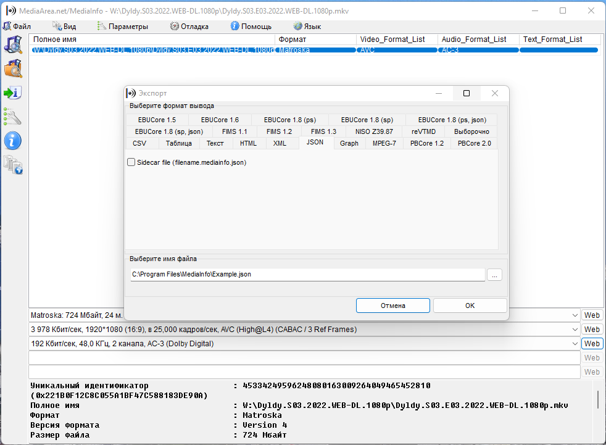Select the EBUCore 1.8 (sp) tab
The height and width of the screenshot is (445, 606).
pos(367,120)
